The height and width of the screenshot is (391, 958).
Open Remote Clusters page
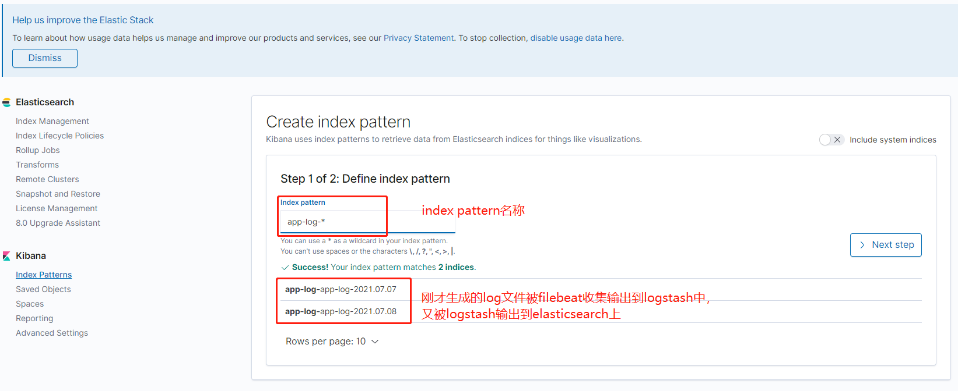click(47, 179)
